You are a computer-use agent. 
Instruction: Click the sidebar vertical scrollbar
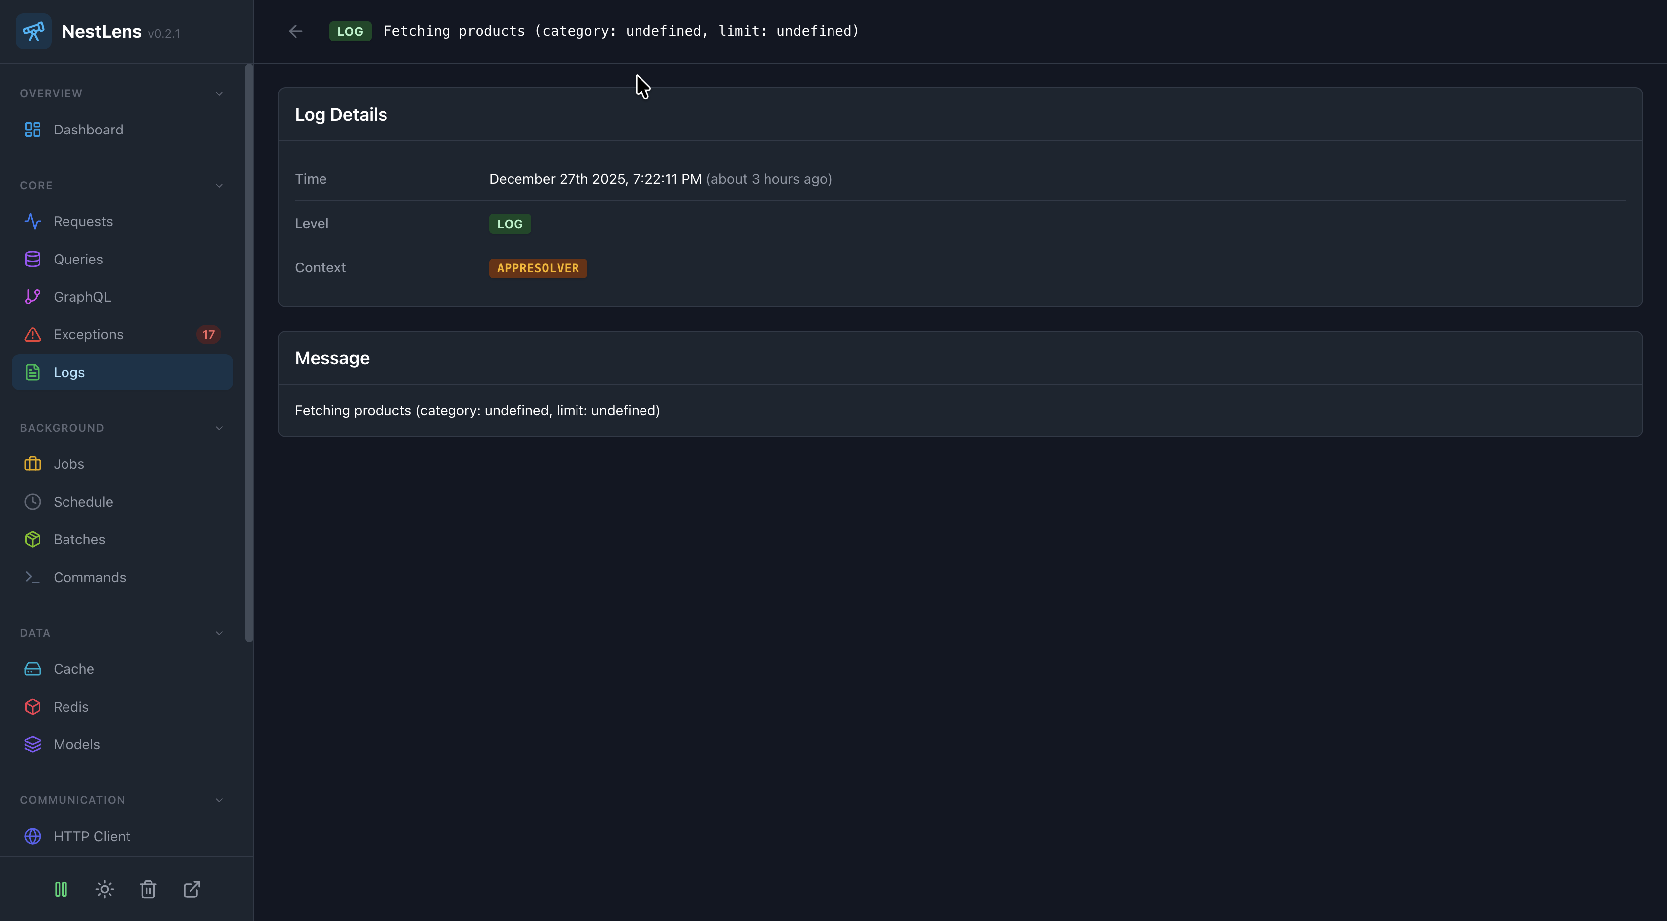tap(249, 353)
